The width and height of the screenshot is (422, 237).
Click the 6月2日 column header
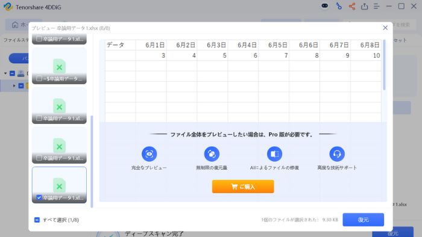tap(181, 45)
